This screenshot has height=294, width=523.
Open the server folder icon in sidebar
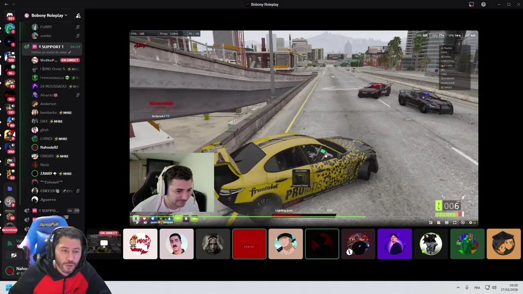tap(10, 189)
